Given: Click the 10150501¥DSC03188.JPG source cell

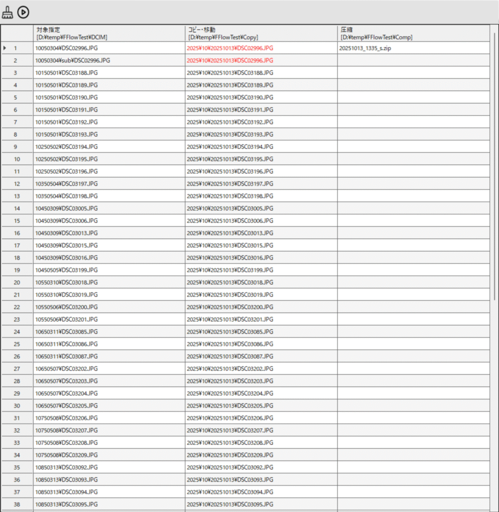Looking at the screenshot, I should coord(66,72).
